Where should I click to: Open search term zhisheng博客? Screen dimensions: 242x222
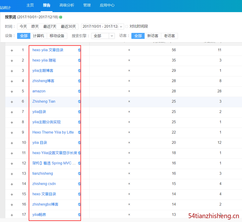[x=43, y=81]
